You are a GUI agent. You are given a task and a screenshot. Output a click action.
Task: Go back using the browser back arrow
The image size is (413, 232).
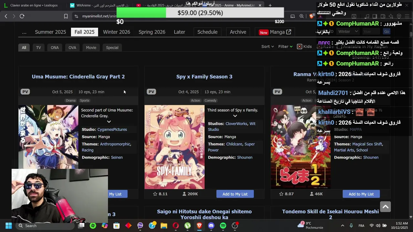(x=6, y=16)
